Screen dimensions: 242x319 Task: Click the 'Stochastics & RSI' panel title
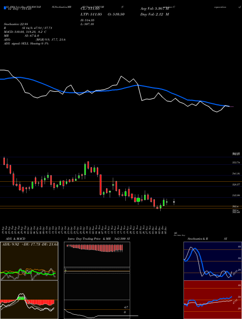[x=207, y=239]
